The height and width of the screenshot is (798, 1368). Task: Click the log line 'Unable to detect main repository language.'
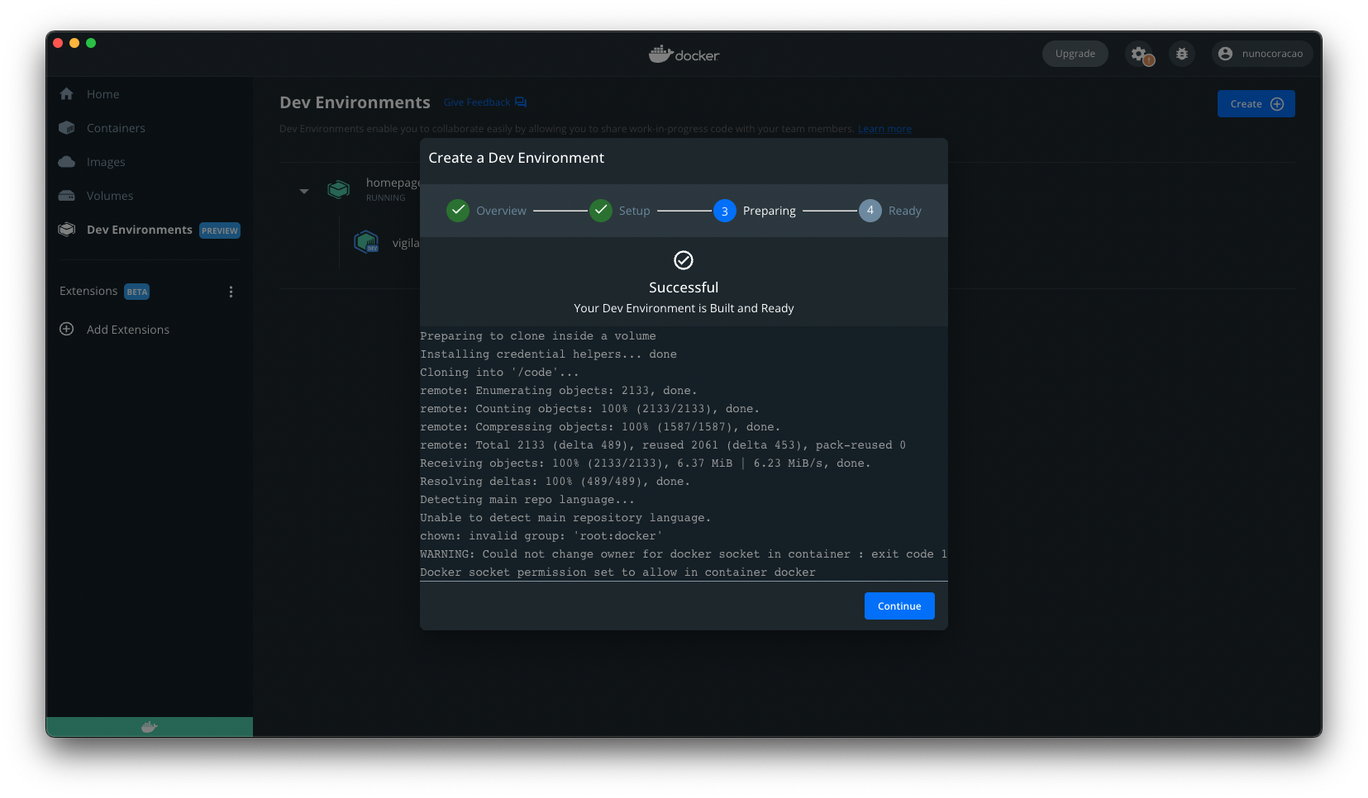[x=565, y=518]
